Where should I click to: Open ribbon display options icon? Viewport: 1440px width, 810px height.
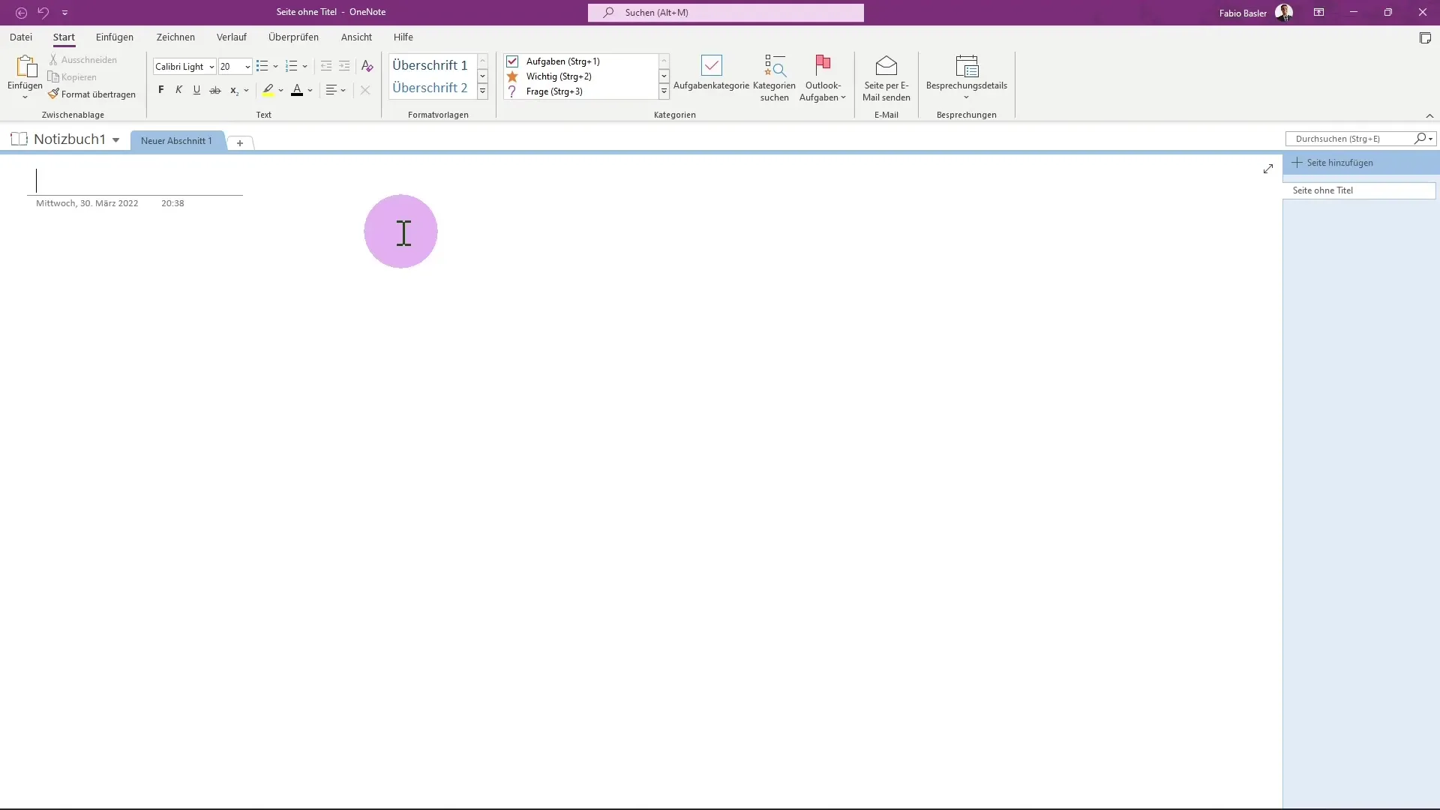point(1318,13)
